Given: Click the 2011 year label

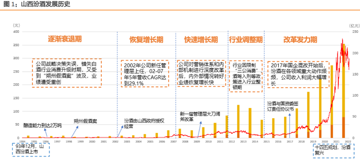Looking at the screenshot, I should [220, 142].
